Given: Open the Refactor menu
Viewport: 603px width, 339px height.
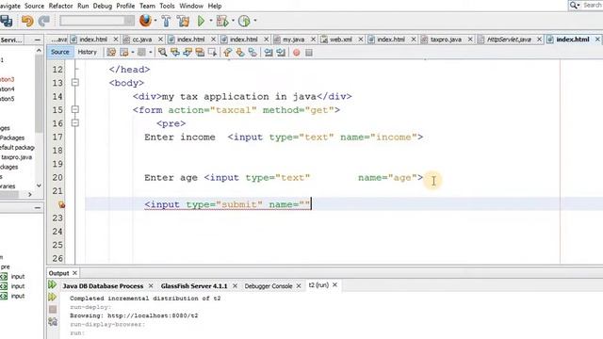Looking at the screenshot, I should 60,6.
